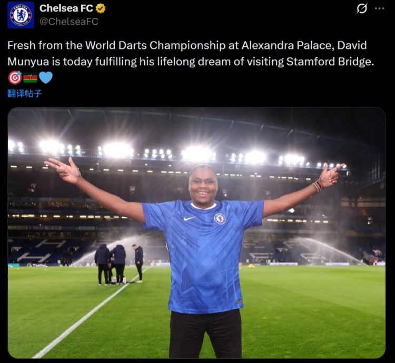Open the @ChelseaFC handle link

coord(69,22)
